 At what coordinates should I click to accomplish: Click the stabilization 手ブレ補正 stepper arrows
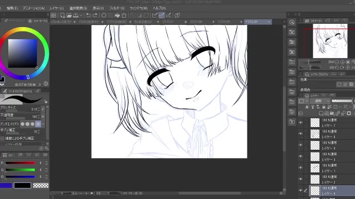[x=38, y=132]
